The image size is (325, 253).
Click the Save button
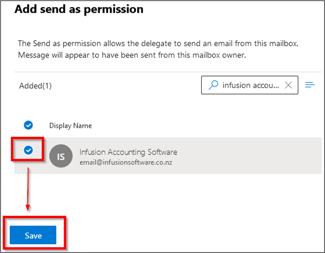[33, 235]
